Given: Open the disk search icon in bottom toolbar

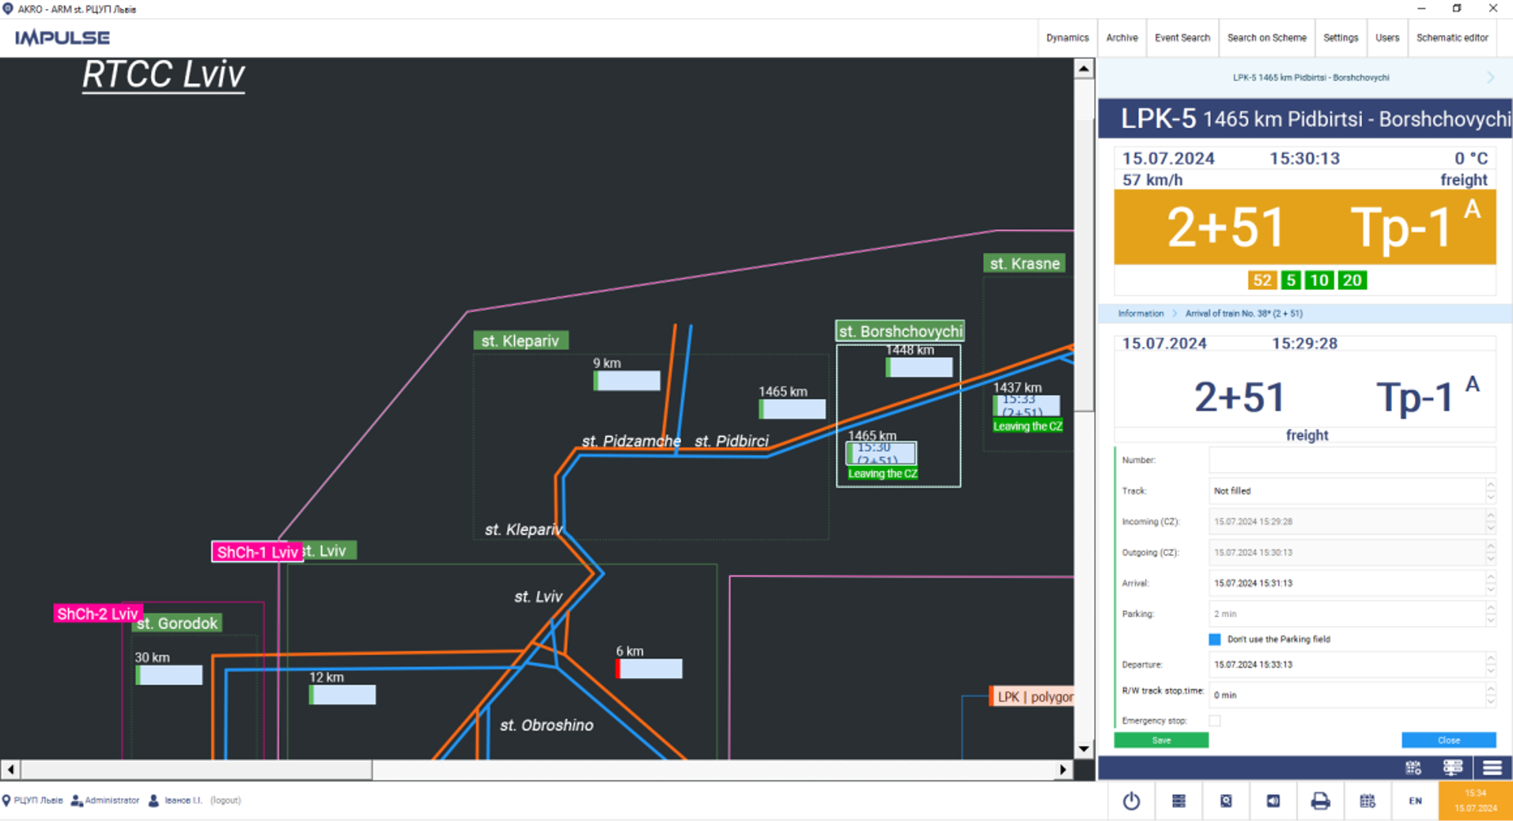Looking at the screenshot, I should [x=1226, y=801].
